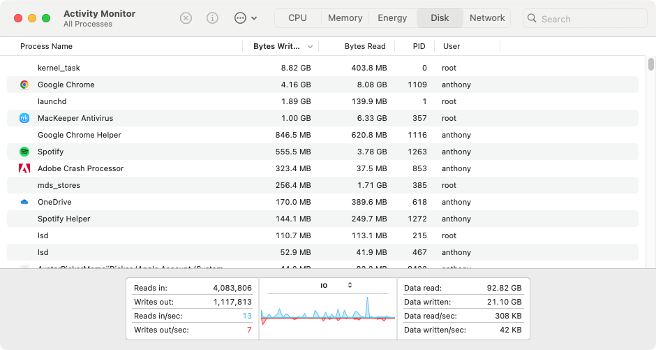Sort by the Bytes Written column header
Viewport: 656px width, 350px height.
(276, 46)
